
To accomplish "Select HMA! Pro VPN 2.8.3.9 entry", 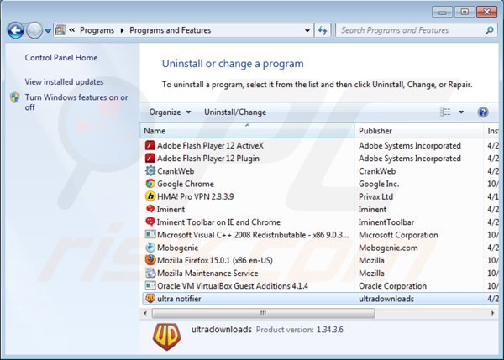I will coord(196,196).
